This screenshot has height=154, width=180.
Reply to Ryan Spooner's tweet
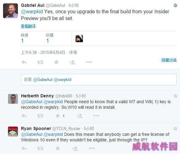pos(24,148)
